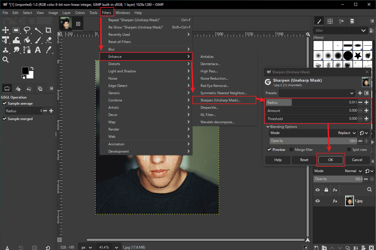Select the Move tool
This screenshot has height=250, width=376.
pyautogui.click(x=6, y=30)
